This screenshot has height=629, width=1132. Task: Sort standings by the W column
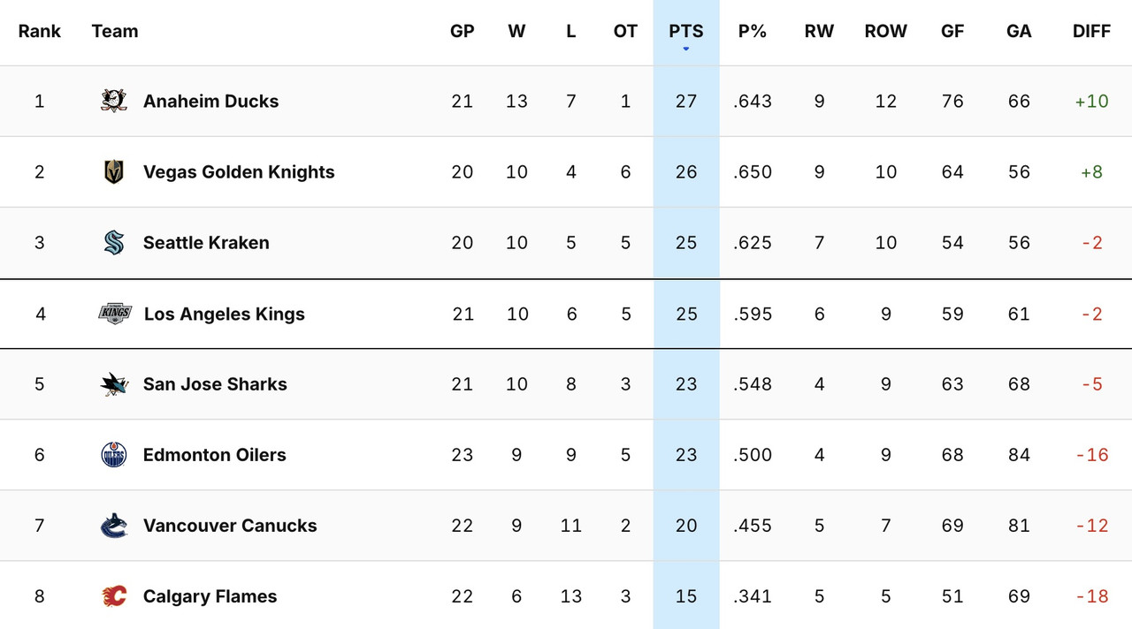516,31
